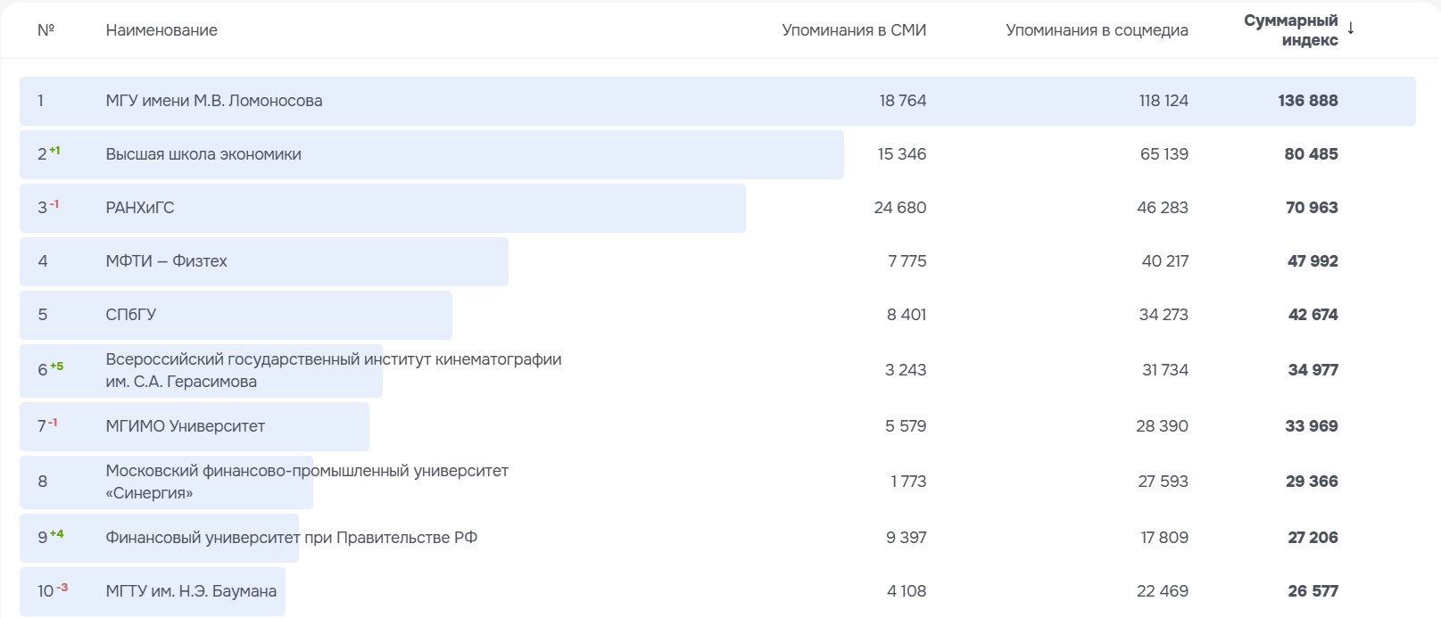The image size is (1441, 618).
Task: Click the Наименование column header
Action: click(161, 30)
